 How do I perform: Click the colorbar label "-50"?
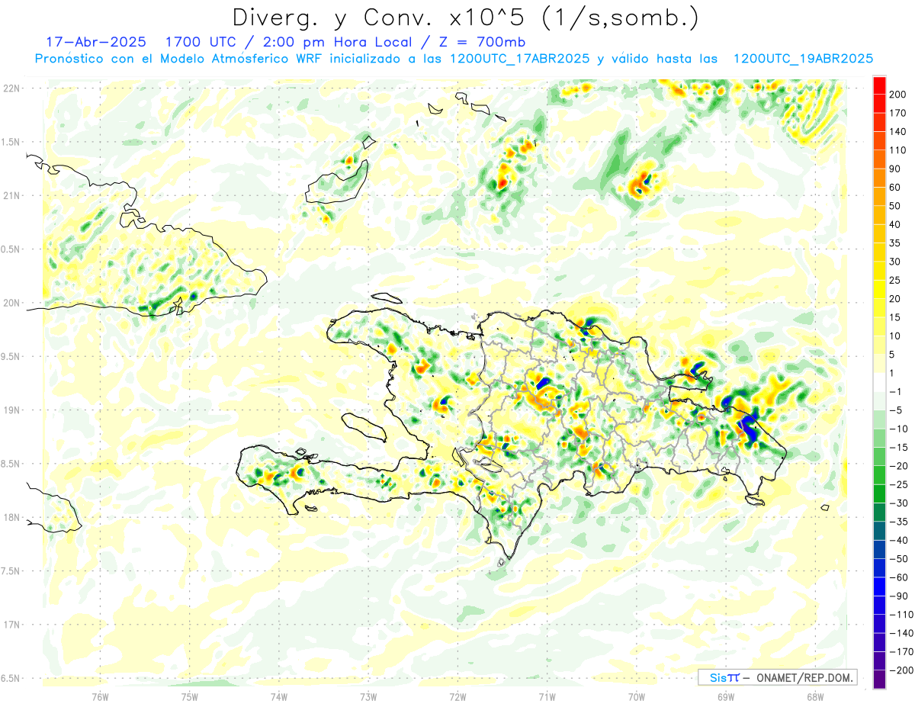[x=898, y=559]
